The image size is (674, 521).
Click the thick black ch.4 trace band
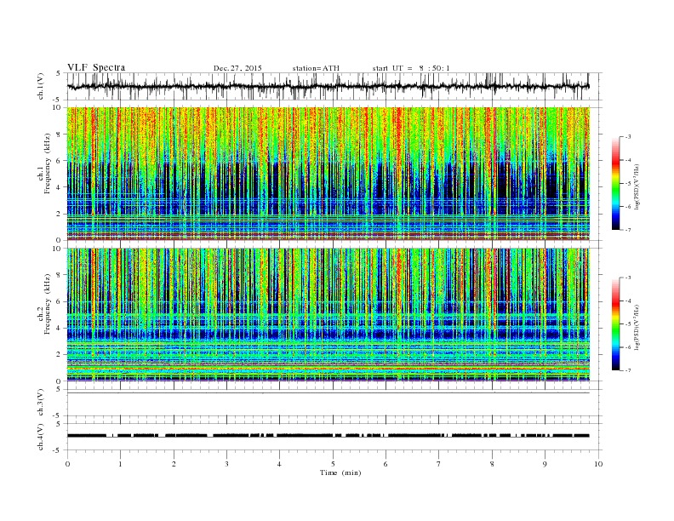328,436
